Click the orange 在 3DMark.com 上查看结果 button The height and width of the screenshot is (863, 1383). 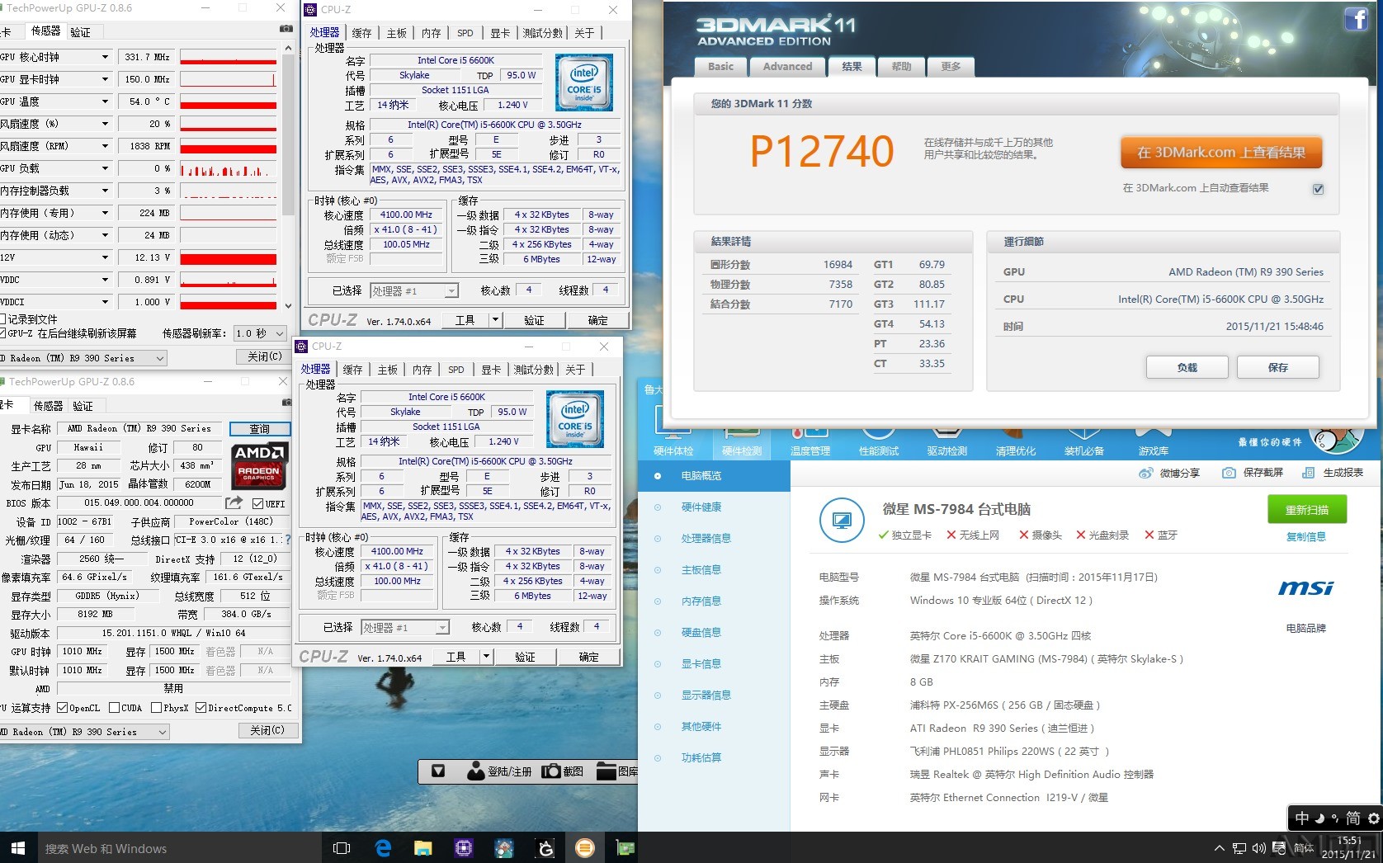click(1220, 153)
